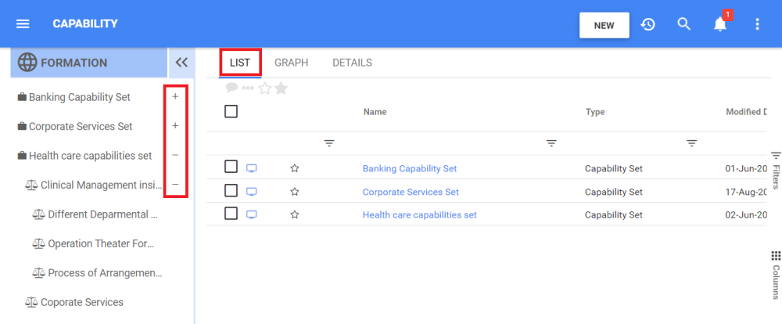Star the Banking Capability Set row
This screenshot has width=782, height=324.
[x=295, y=168]
